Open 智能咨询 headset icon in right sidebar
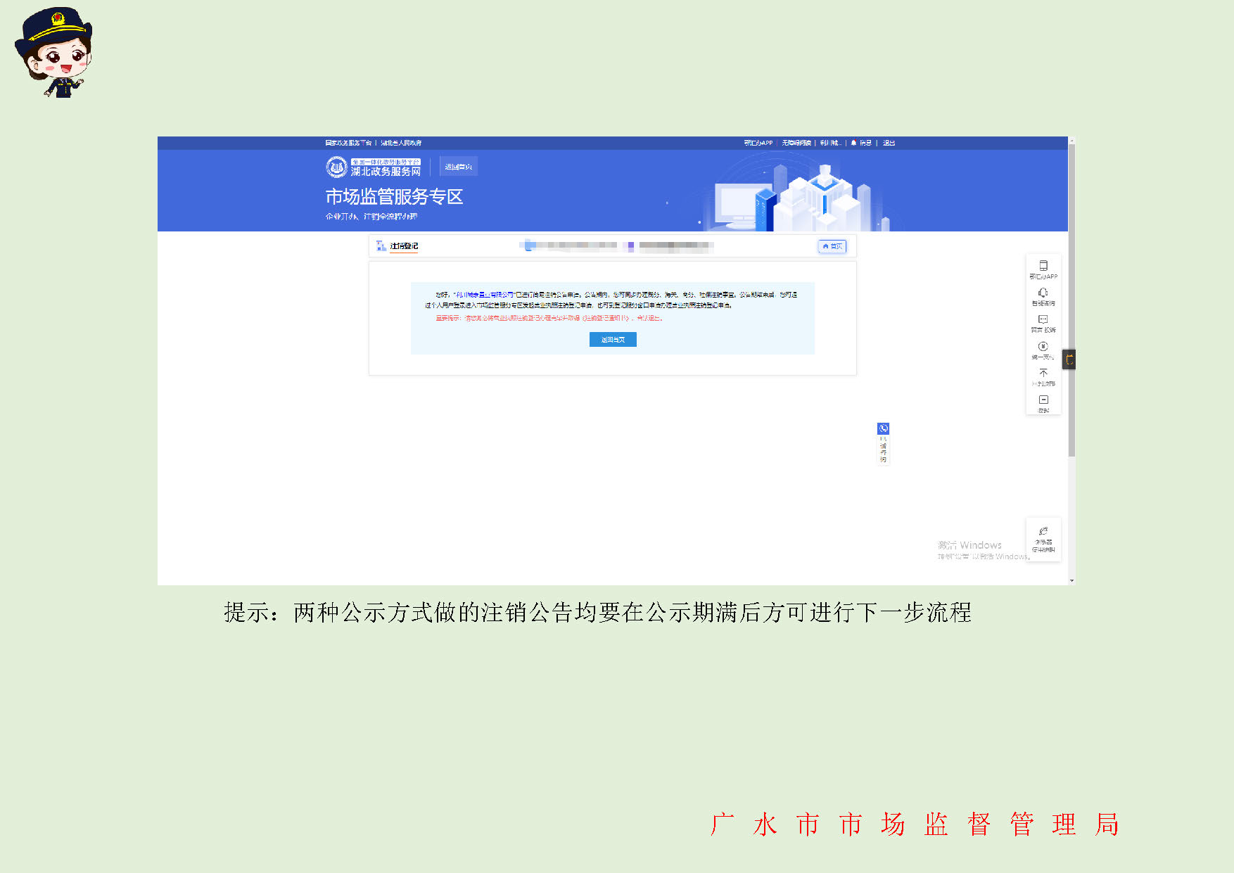This screenshot has width=1234, height=873. pos(1043,293)
